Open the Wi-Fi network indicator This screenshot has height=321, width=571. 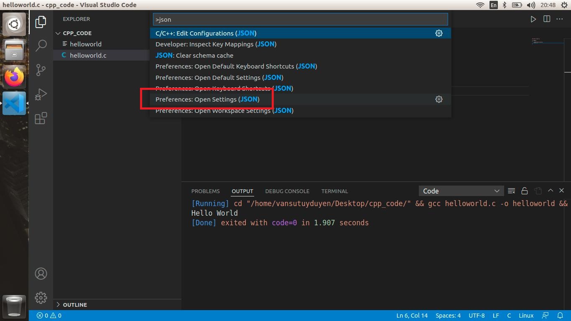click(x=480, y=5)
